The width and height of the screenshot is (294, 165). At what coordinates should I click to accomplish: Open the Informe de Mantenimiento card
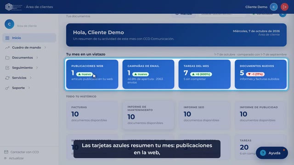pos(148,115)
